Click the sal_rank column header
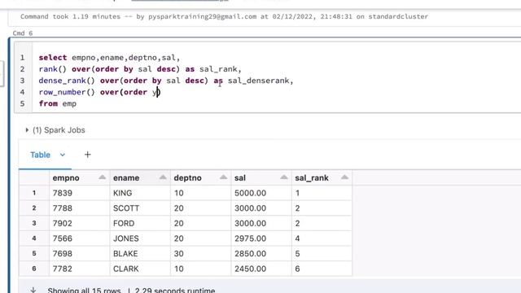 (322, 177)
